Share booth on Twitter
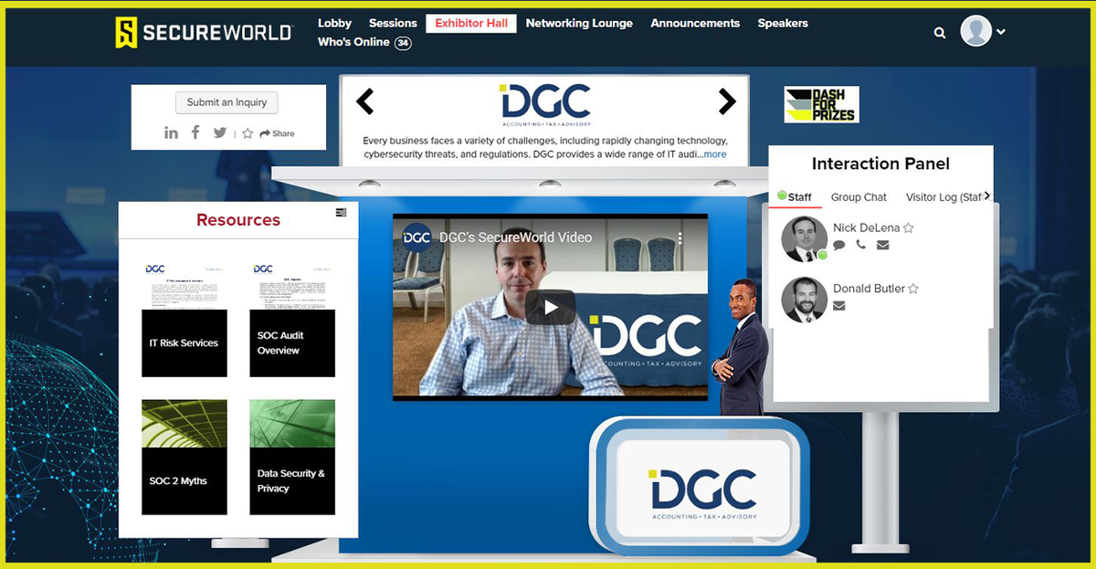 coord(220,133)
